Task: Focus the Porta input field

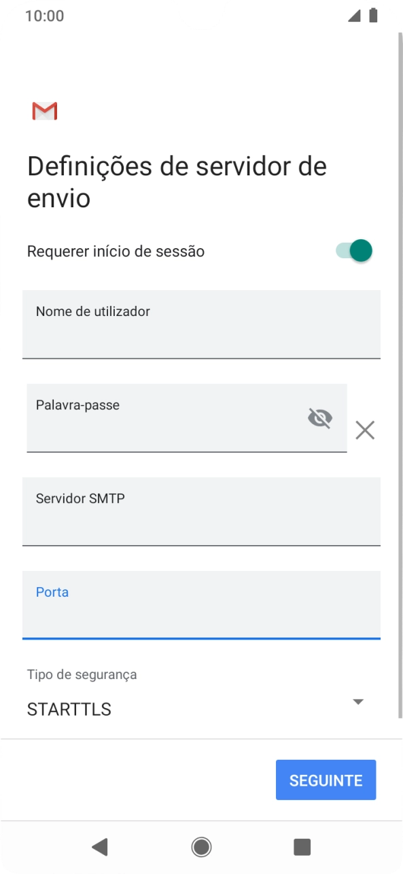Action: click(x=201, y=605)
